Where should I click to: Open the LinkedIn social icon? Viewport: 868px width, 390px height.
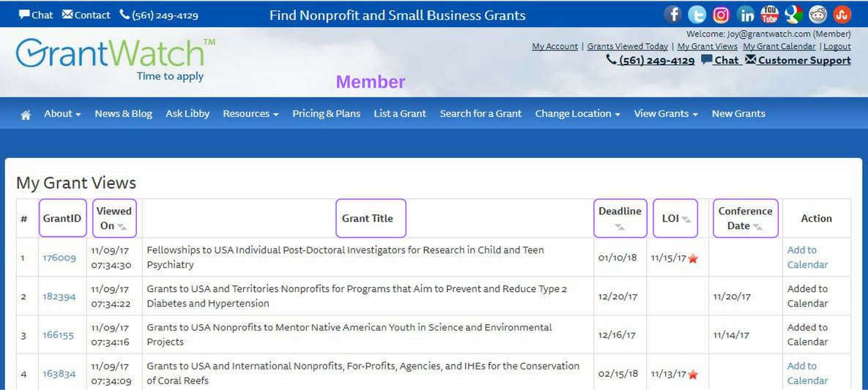click(746, 15)
